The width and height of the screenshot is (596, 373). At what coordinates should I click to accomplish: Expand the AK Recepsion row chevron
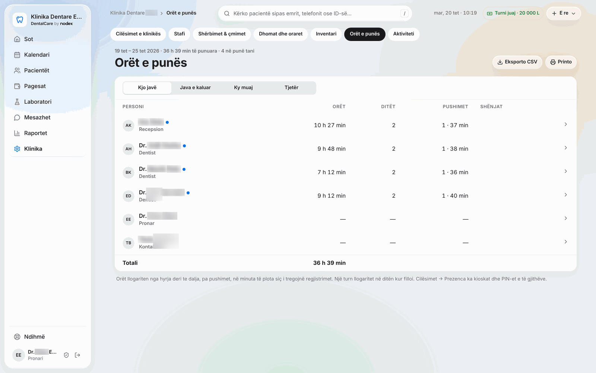(x=565, y=124)
